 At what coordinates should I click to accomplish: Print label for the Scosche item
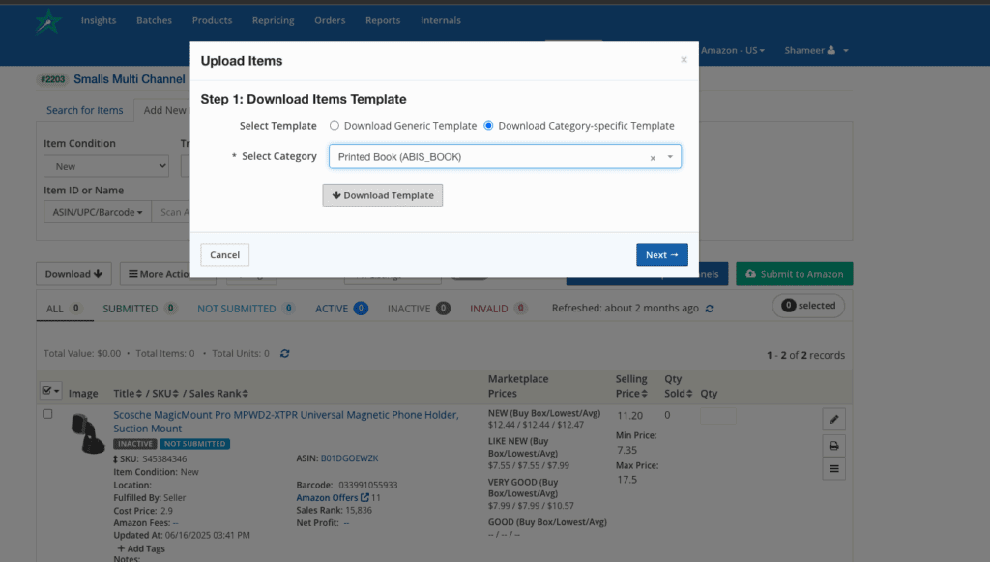point(834,446)
